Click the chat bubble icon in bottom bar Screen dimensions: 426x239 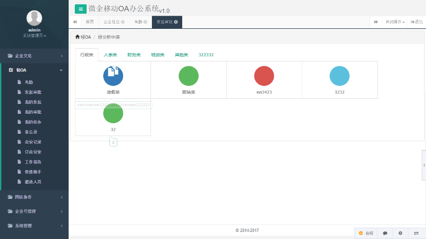pos(385,233)
